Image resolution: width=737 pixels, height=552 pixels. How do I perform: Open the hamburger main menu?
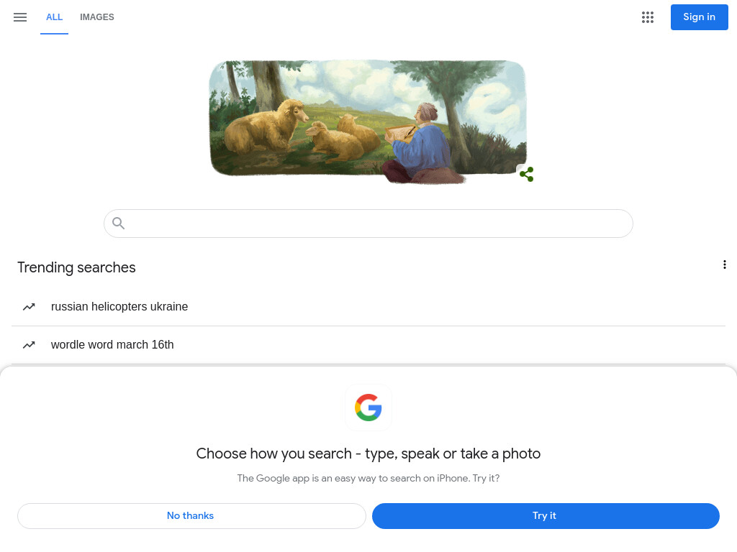coord(20,17)
